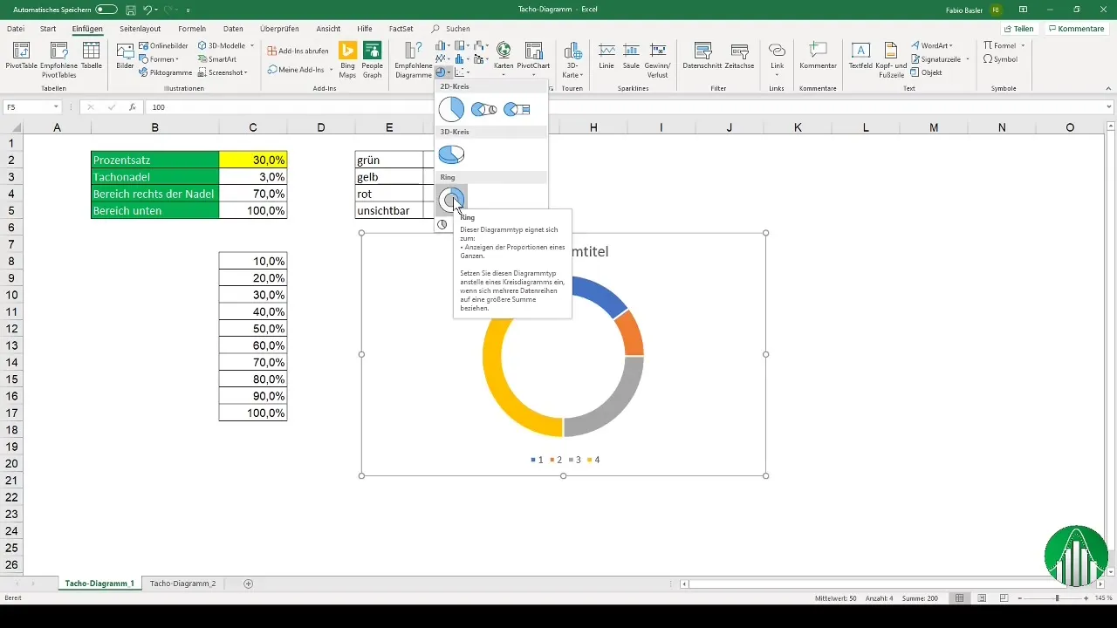Click zoom in plus in status bar
Screen dimensions: 1117x628
click(1087, 598)
